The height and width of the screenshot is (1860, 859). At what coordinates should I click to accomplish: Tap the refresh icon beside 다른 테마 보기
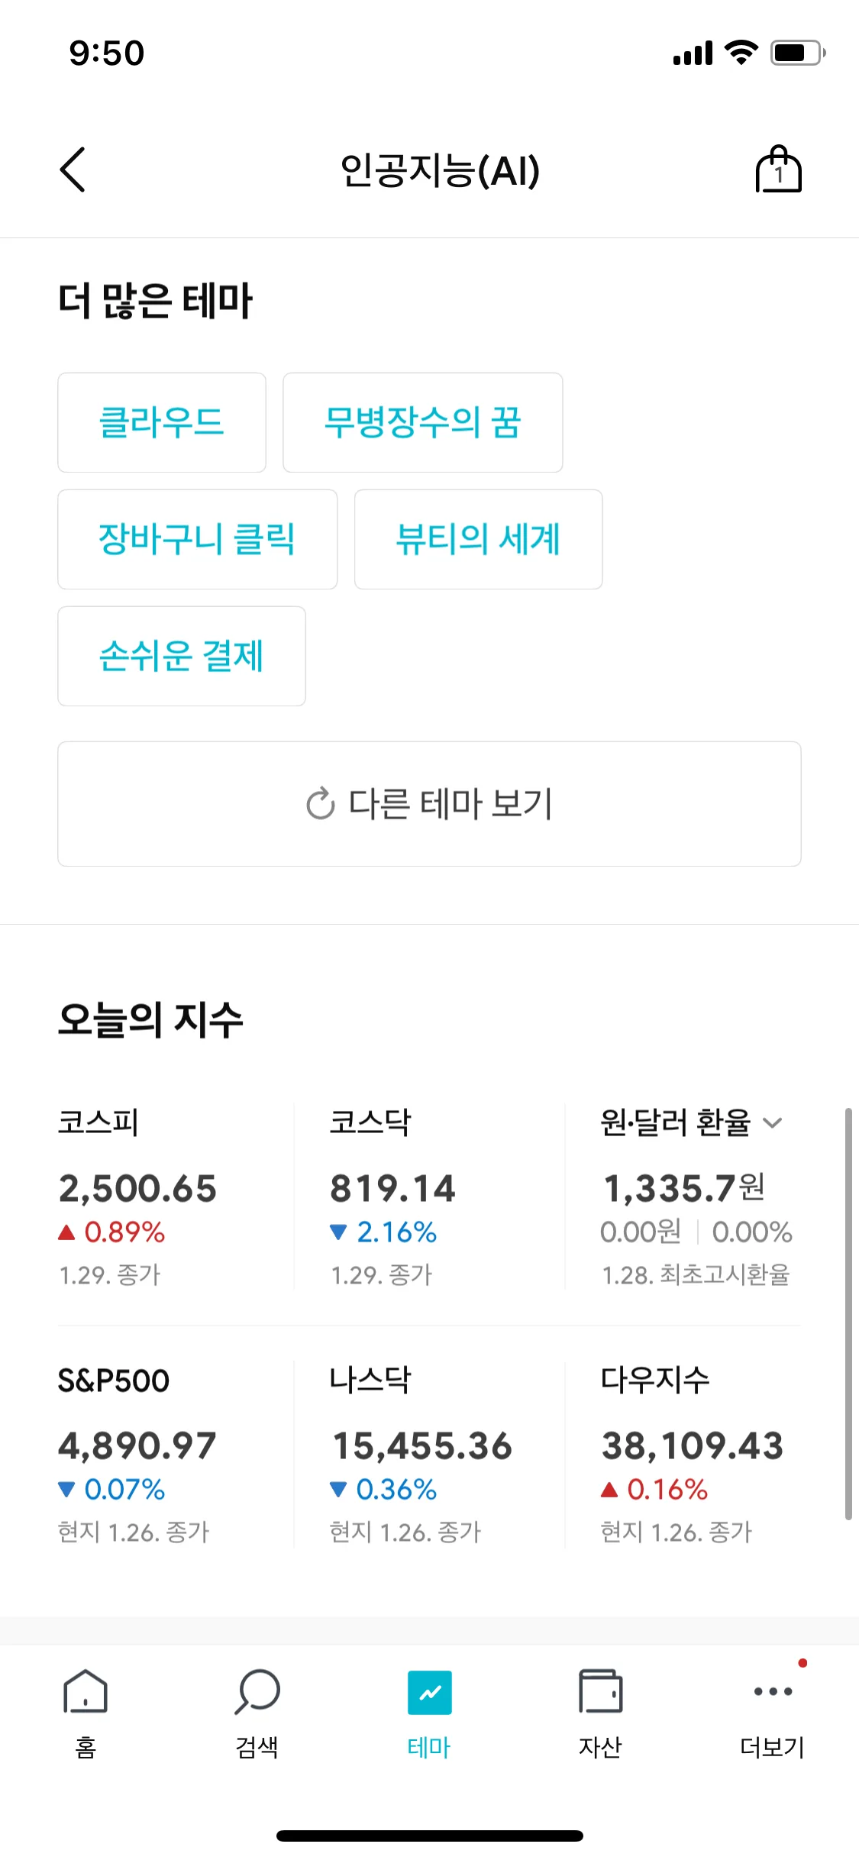point(321,804)
